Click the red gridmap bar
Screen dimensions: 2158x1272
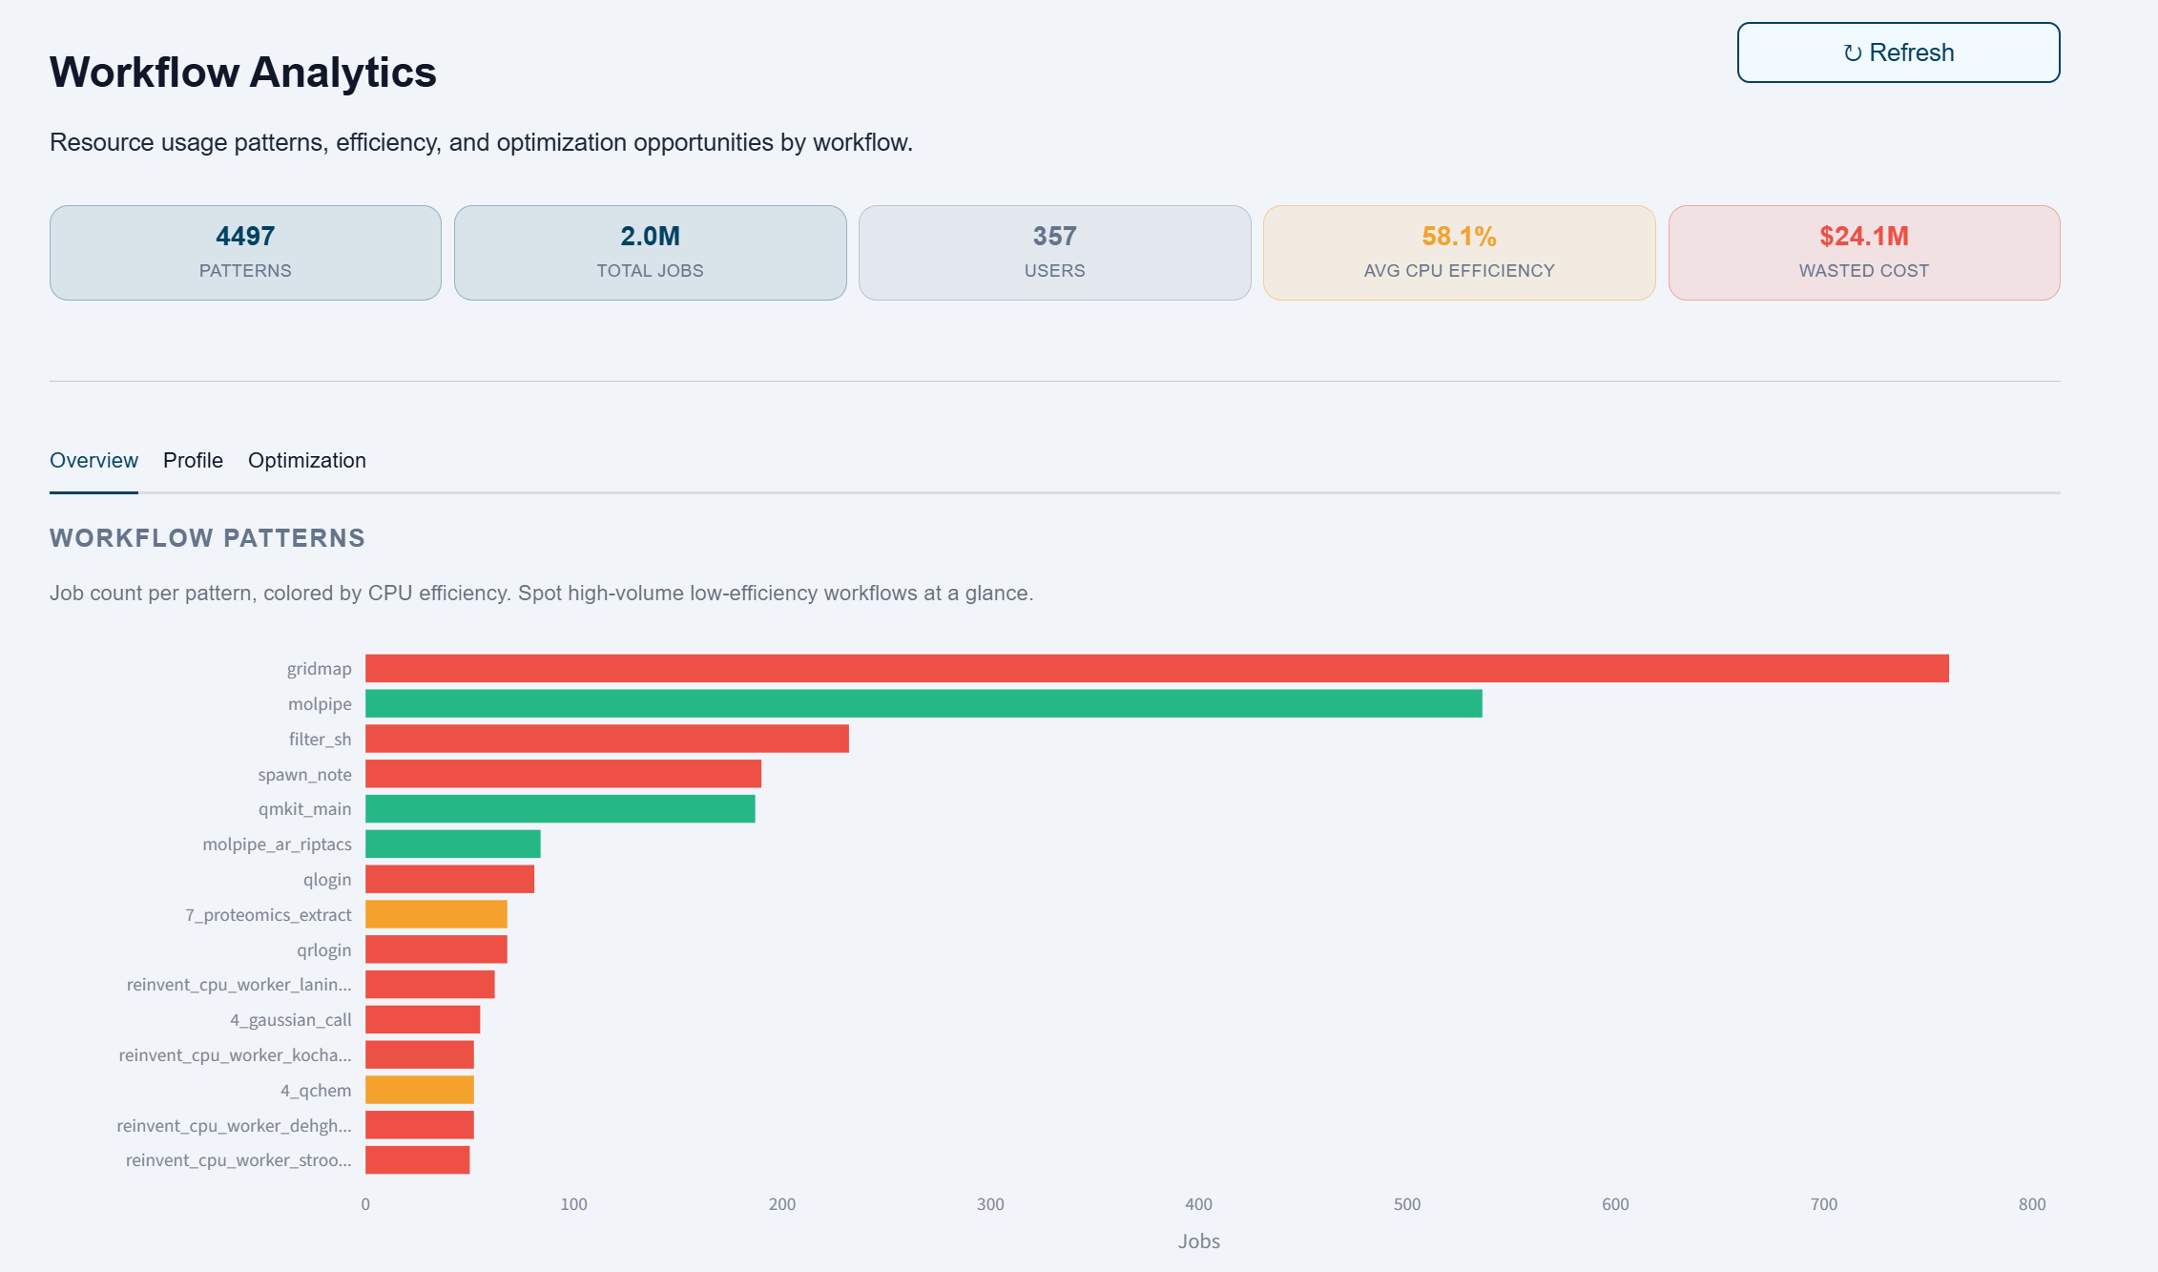1156,668
